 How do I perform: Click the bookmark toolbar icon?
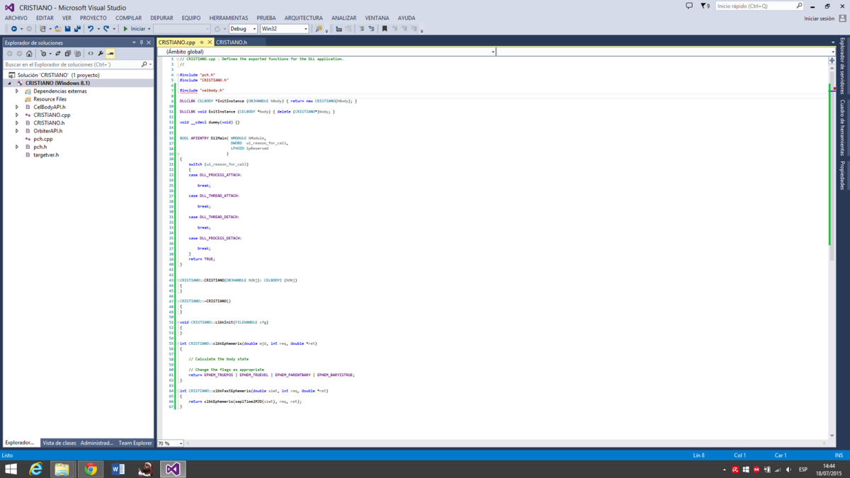(385, 29)
